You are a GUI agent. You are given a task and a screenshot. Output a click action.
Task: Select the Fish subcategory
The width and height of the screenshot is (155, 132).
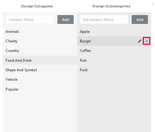[114, 60]
